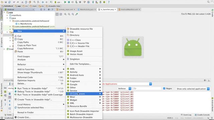This screenshot has width=214, height=120.
Task: Choose Drawable resource file
Action: pos(84,29)
